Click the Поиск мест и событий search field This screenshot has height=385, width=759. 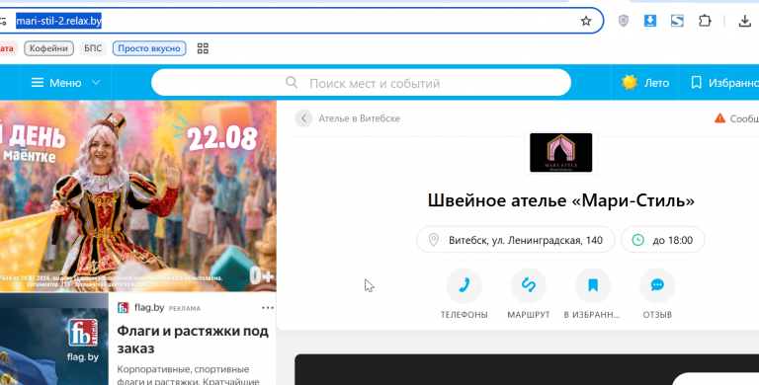point(361,83)
